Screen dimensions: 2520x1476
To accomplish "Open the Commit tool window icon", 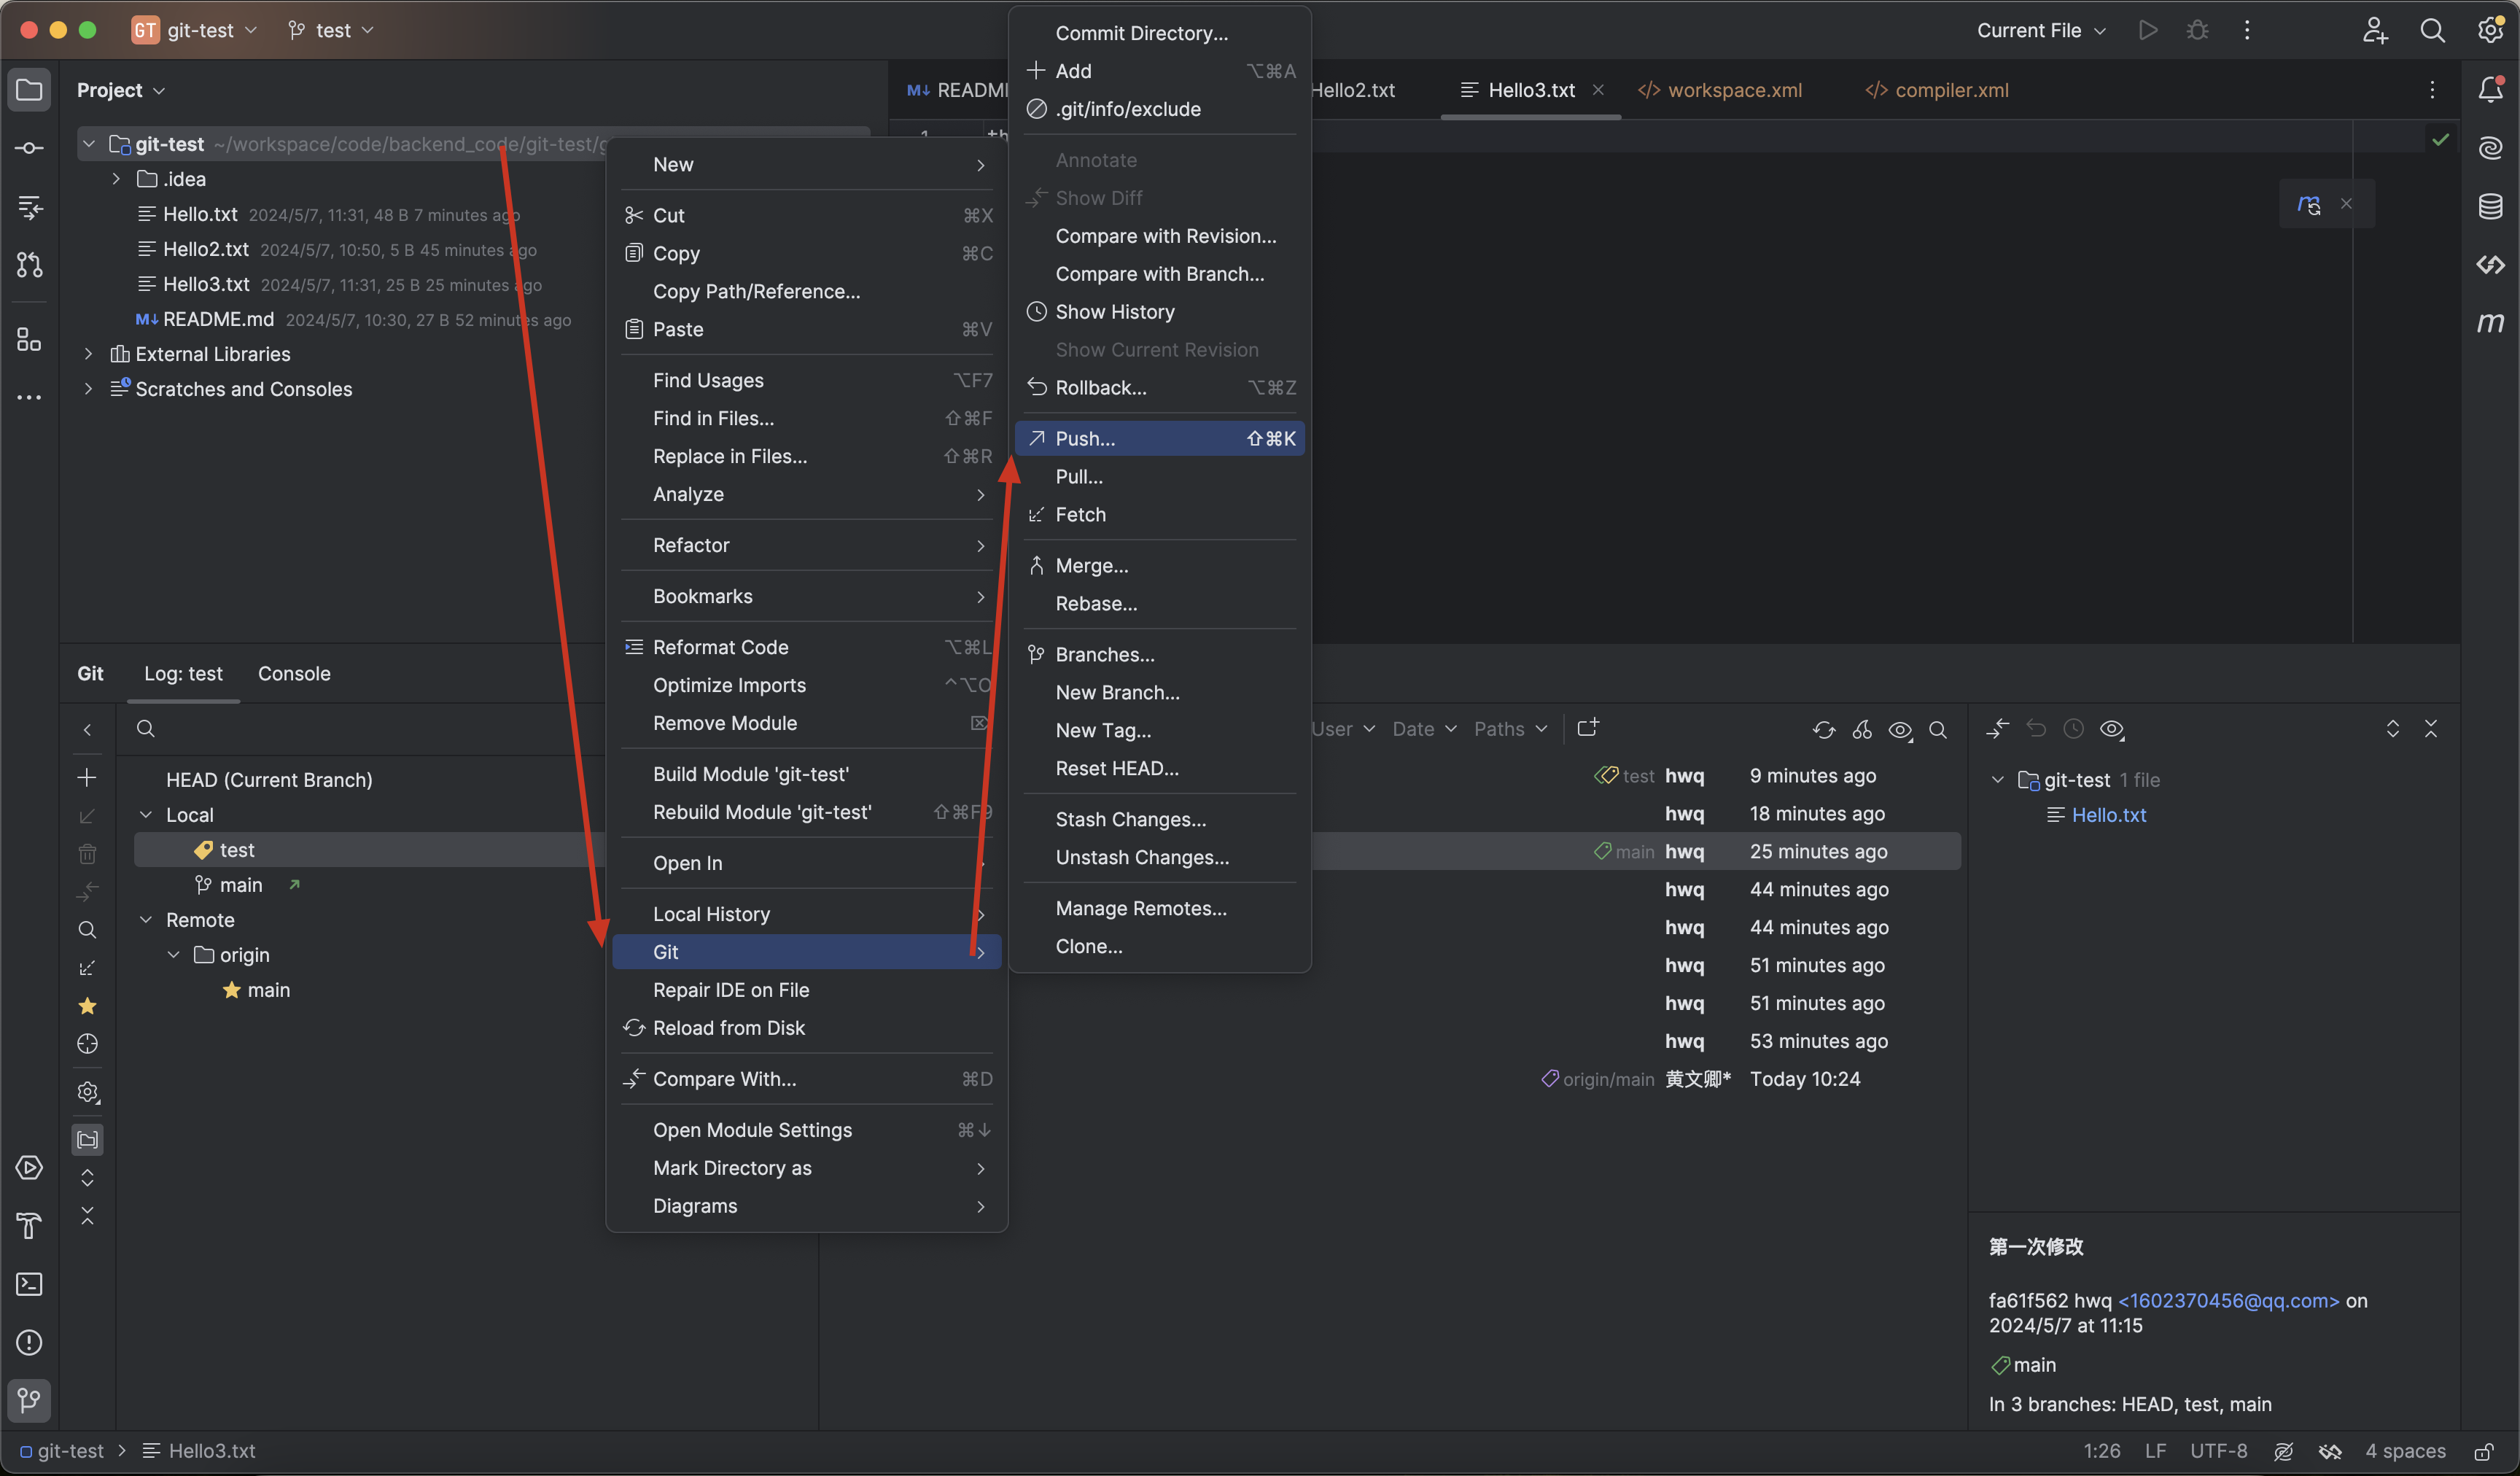I will click(29, 148).
